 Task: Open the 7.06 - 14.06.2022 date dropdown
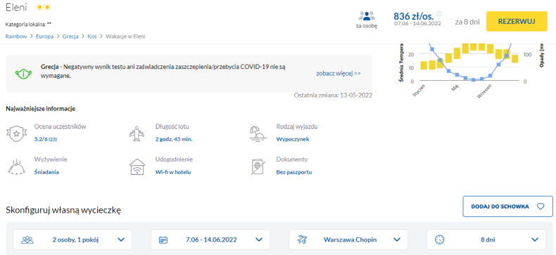(210, 240)
